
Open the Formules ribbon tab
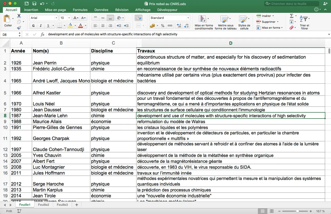click(80, 10)
